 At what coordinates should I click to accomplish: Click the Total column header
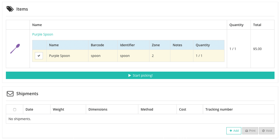click(262, 25)
